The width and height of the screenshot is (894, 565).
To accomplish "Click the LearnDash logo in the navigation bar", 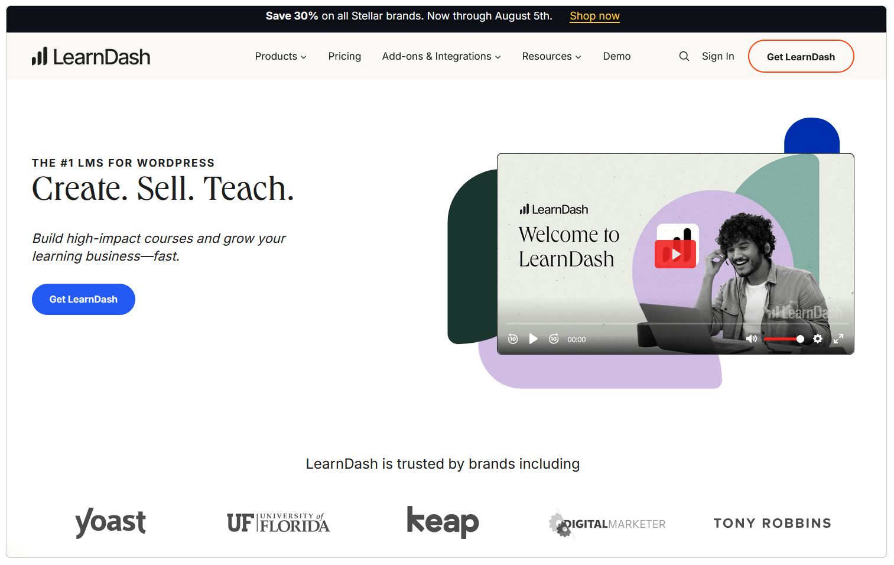I will (x=91, y=57).
